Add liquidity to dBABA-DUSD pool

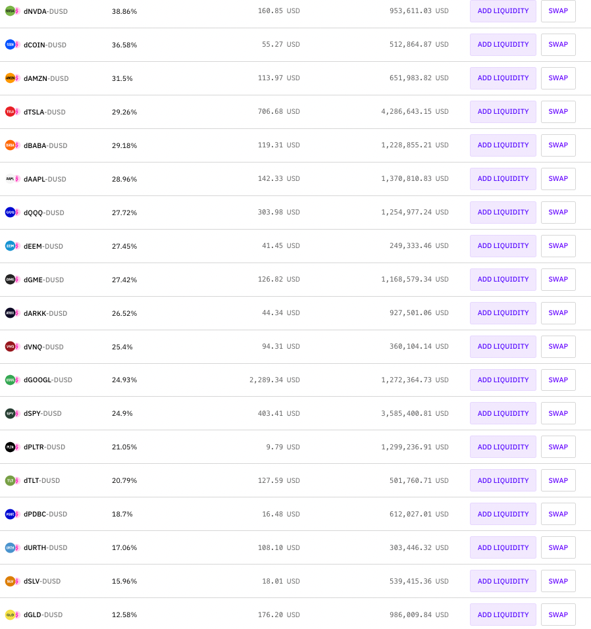click(x=503, y=145)
